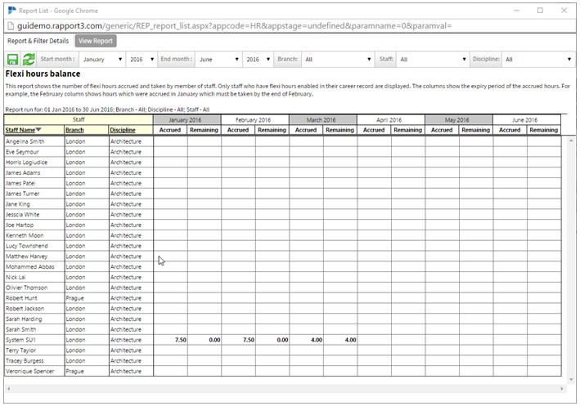580x406 pixels.
Task: Click System SU1 January accrued value 7.50
Action: point(181,340)
